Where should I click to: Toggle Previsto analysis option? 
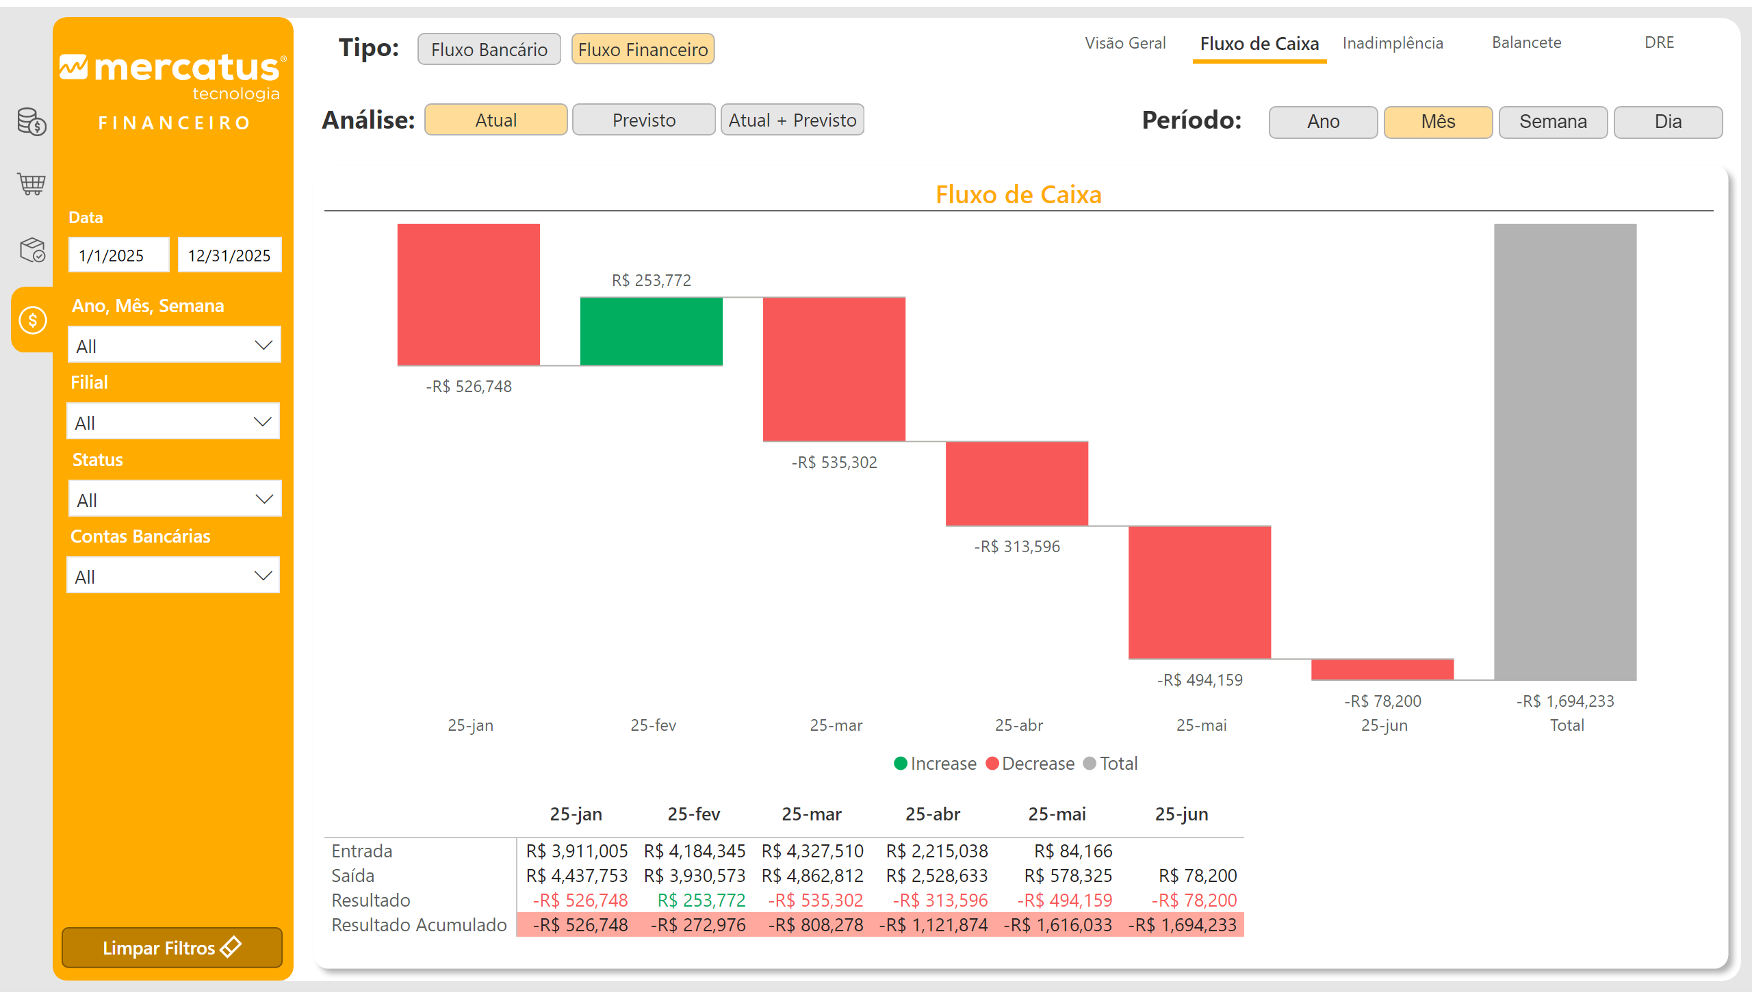[643, 120]
